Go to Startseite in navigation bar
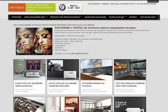Viewport: 168px width, 112px height. (17, 17)
